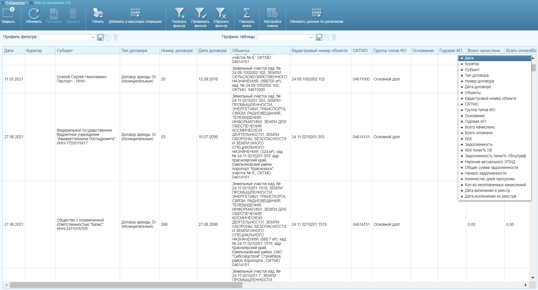This screenshot has width=538, height=290.
Task: Click contract number 268 cell
Action: (x=178, y=224)
